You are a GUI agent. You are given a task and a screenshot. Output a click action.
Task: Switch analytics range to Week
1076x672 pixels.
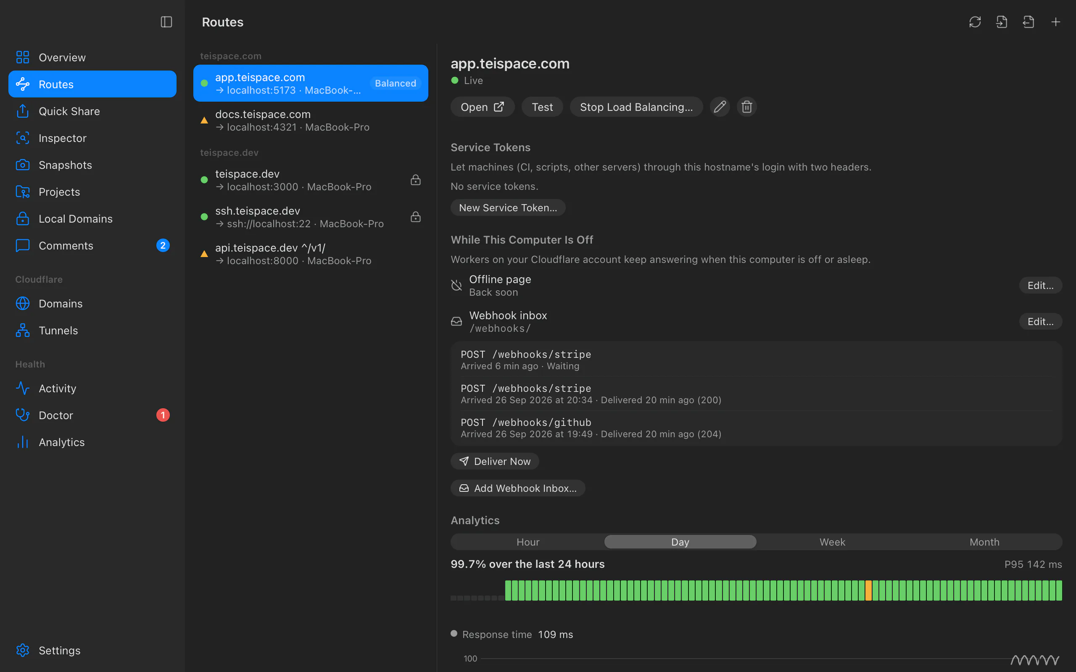click(x=832, y=542)
